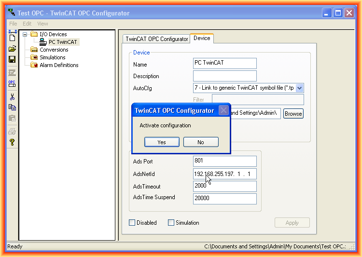Image resolution: width=362 pixels, height=257 pixels.
Task: Click No in Activate configuration dialog
Action: coord(201,142)
